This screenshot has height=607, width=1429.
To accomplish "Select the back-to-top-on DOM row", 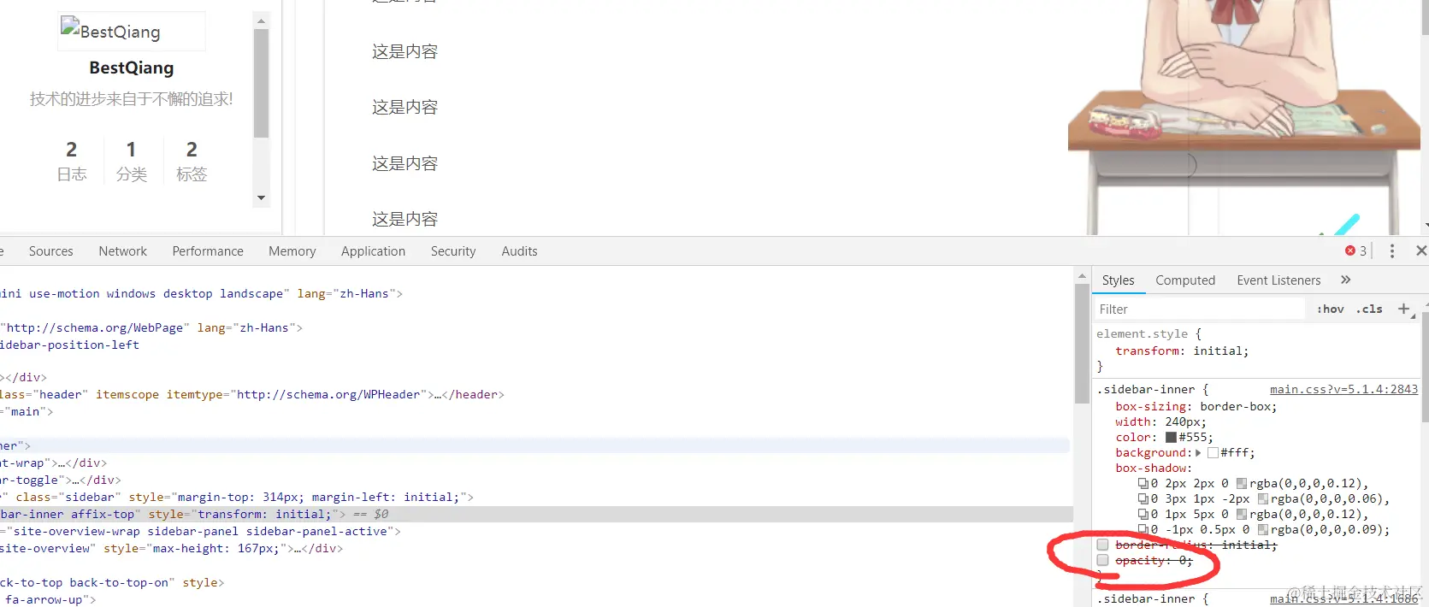I will pos(536,582).
